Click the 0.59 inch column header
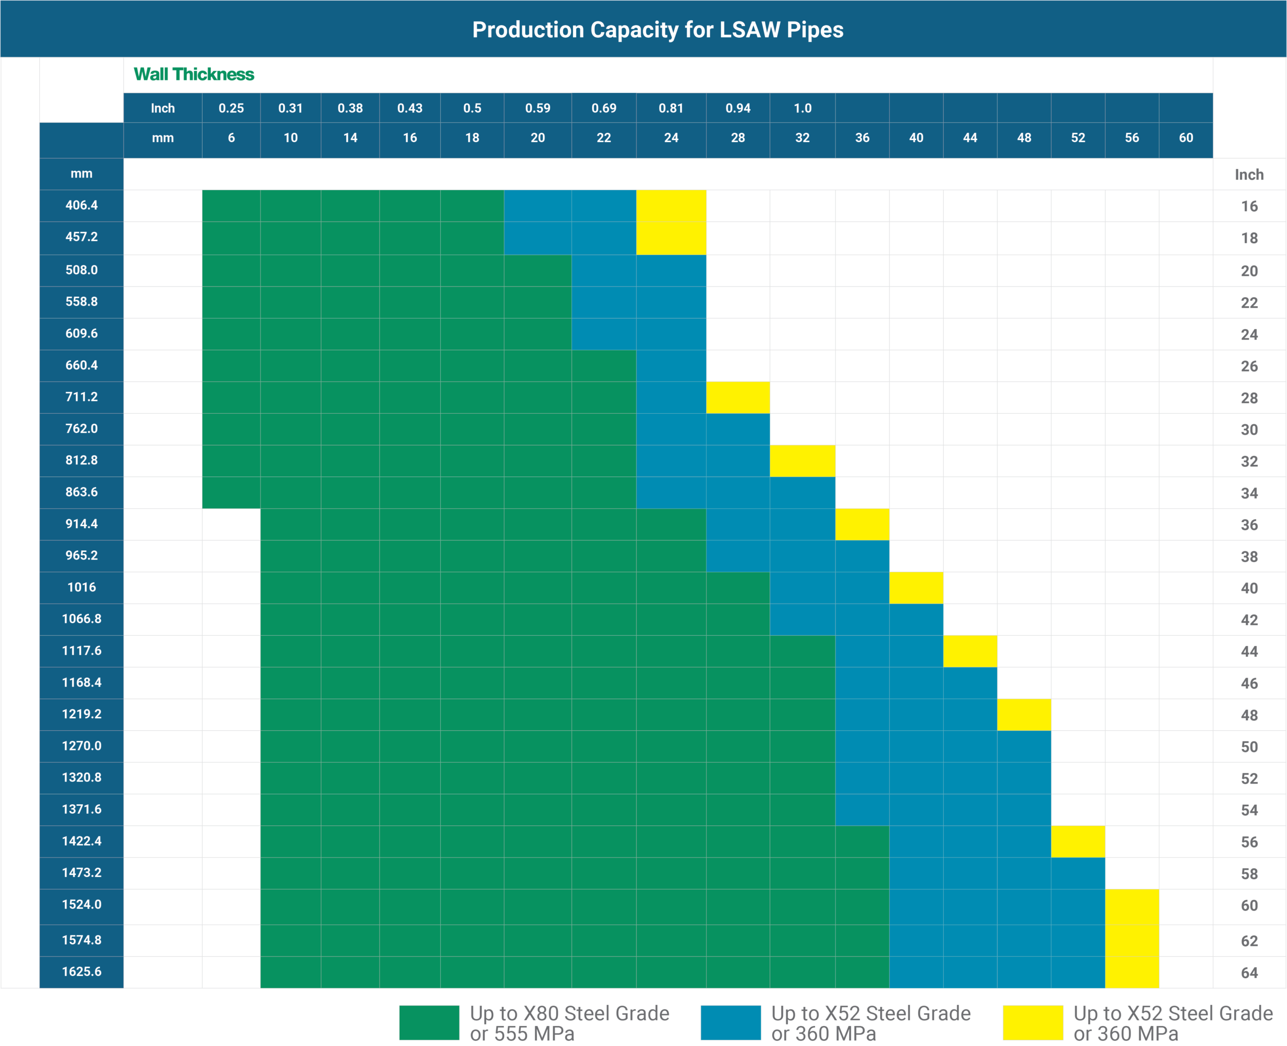1287x1046 pixels. click(537, 108)
